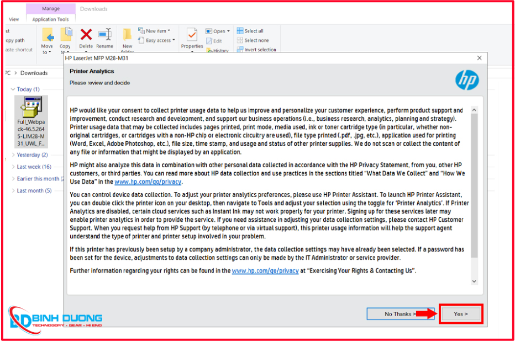Click the Invert selection icon

(240, 49)
